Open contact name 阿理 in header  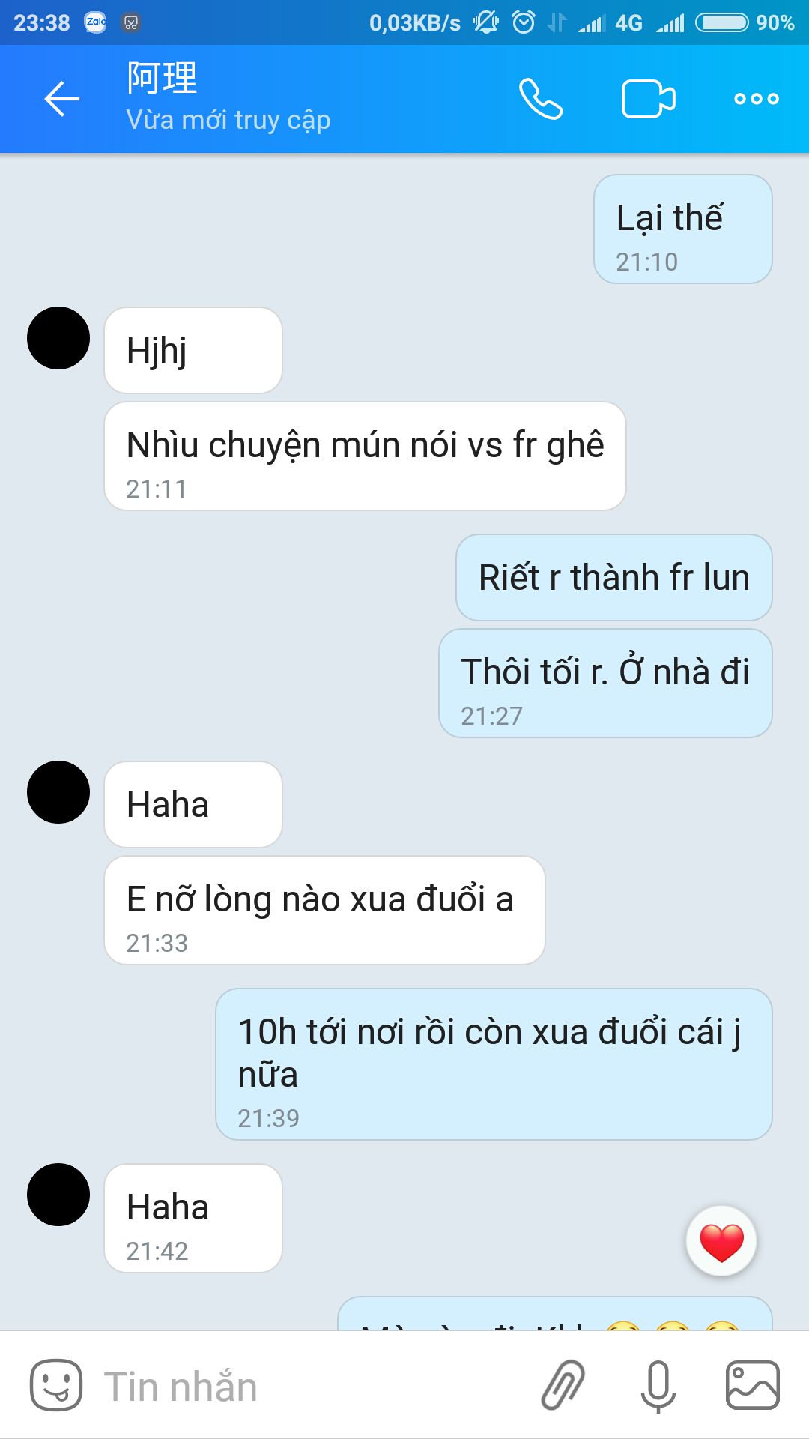pos(162,79)
